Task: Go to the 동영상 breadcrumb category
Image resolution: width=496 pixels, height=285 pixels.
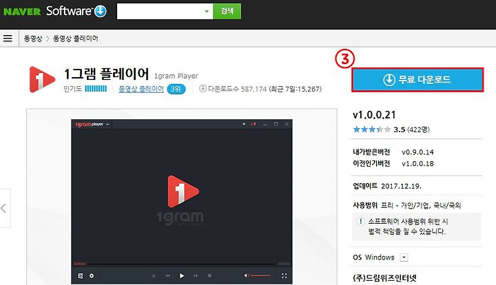Action: tap(33, 39)
